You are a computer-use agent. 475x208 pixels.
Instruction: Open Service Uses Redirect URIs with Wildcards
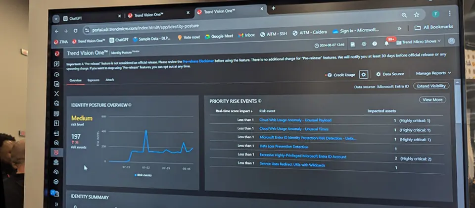point(292,164)
